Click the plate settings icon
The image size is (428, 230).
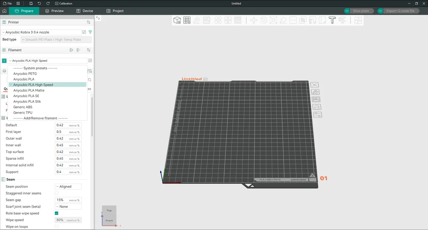(x=318, y=114)
